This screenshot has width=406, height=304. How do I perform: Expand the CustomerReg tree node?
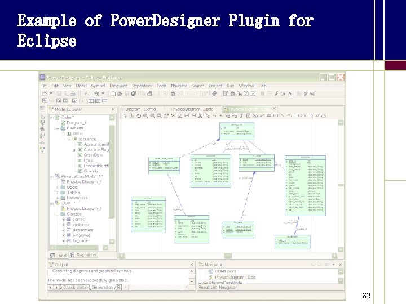click(x=74, y=150)
